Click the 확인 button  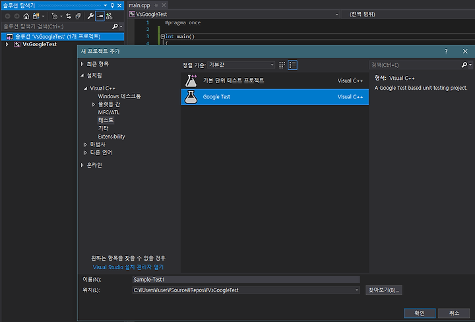pyautogui.click(x=420, y=313)
